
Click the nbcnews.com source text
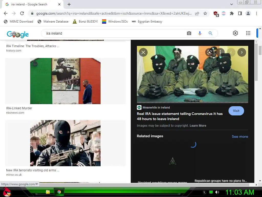[15, 113]
